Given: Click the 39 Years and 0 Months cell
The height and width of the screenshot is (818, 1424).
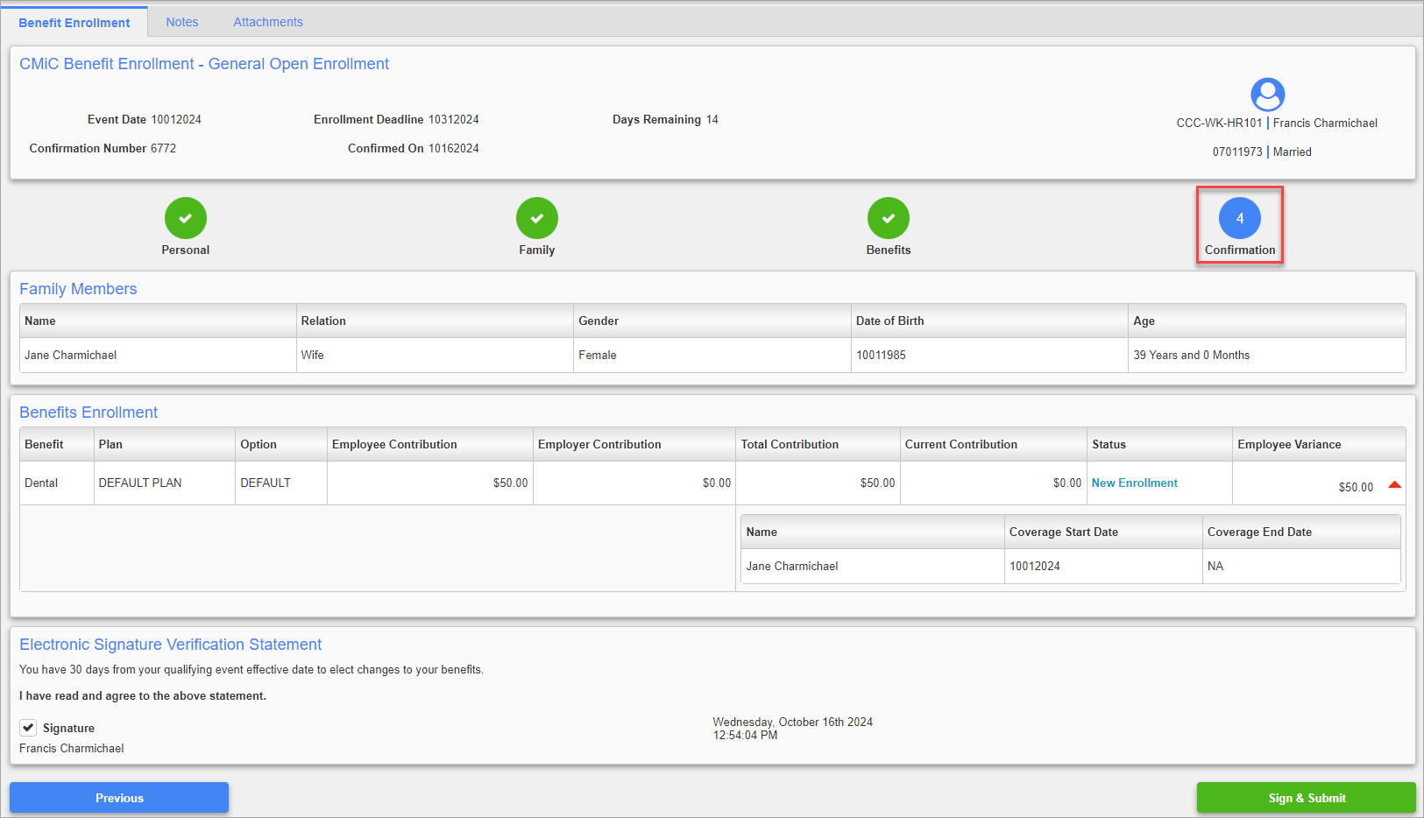Looking at the screenshot, I should tap(1267, 355).
